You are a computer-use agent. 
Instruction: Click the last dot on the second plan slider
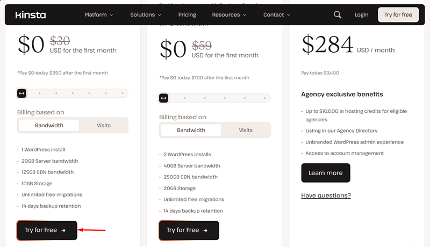coord(264,98)
